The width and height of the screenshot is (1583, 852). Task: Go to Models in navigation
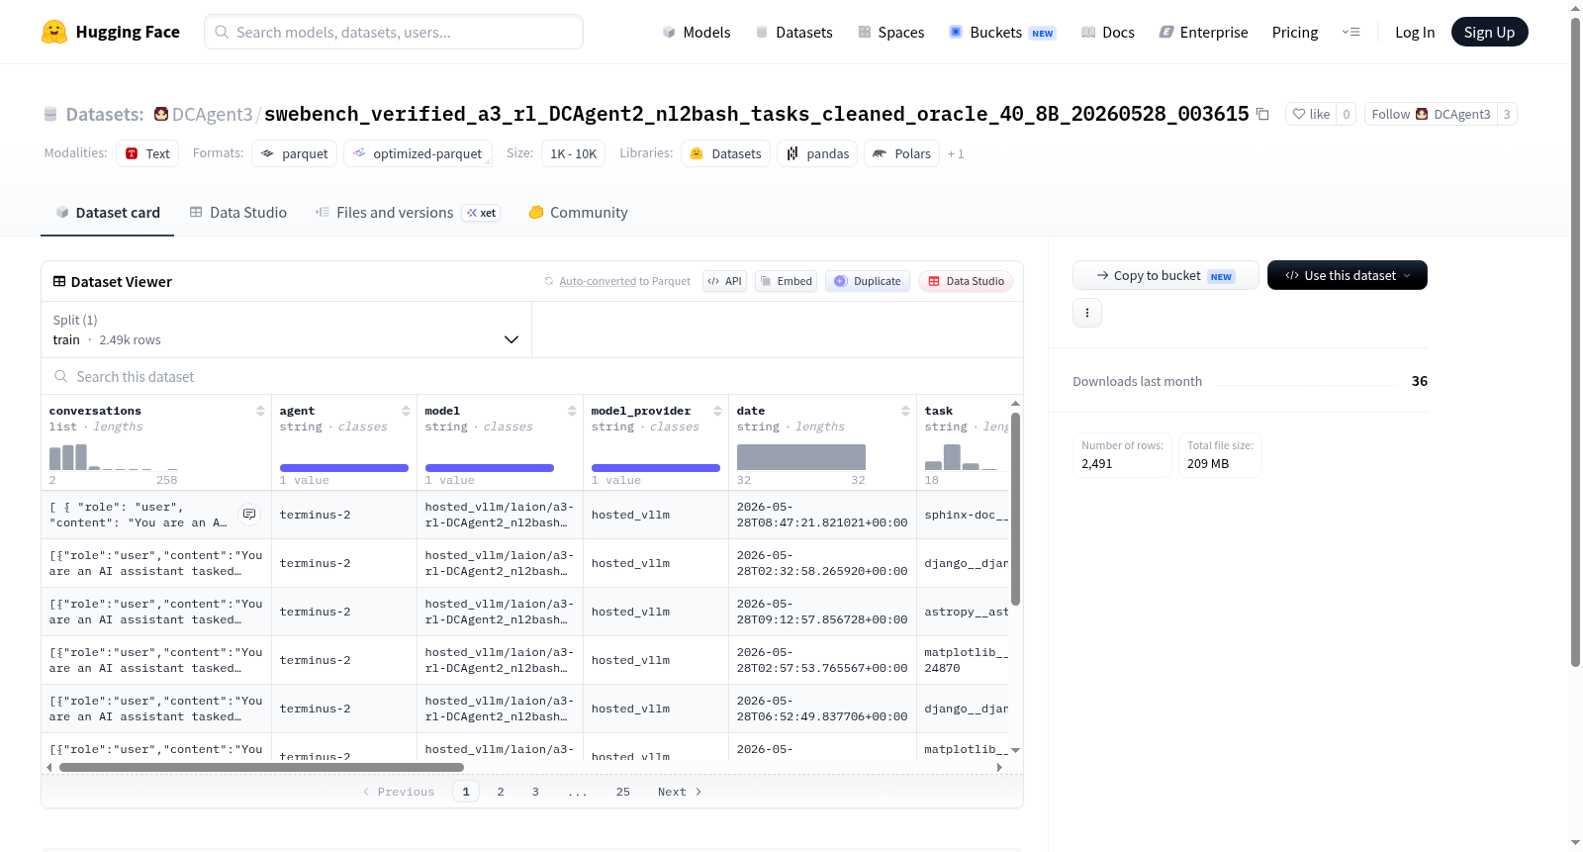coord(697,32)
